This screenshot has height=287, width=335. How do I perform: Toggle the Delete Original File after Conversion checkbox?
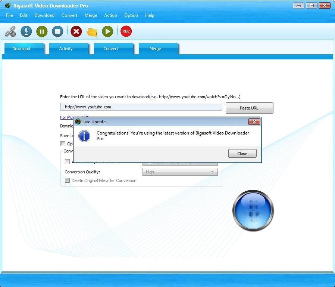(x=67, y=180)
